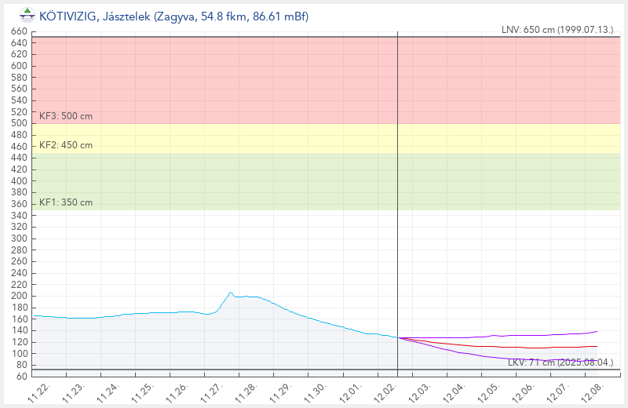The image size is (628, 408).
Task: Click the 'LKV: 71 cm (2025.08.04.)' label
Action: 562,362
